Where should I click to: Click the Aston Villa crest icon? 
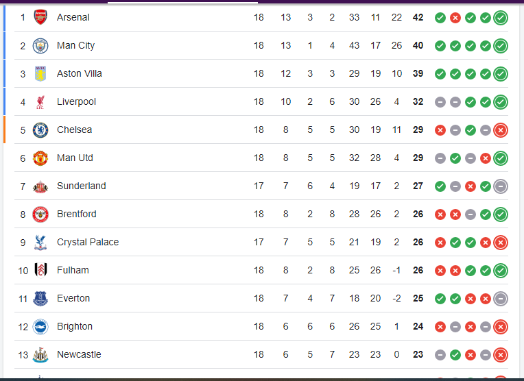click(41, 73)
